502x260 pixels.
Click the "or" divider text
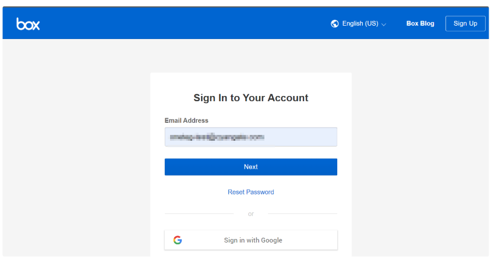click(x=251, y=214)
